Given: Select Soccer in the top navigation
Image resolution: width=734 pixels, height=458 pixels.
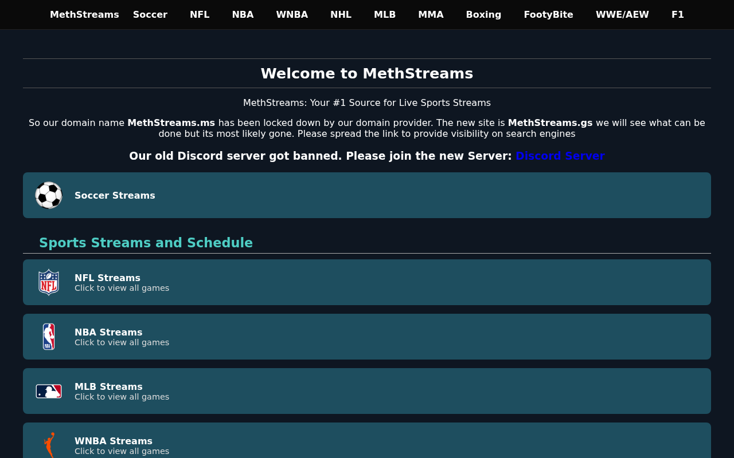Looking at the screenshot, I should (x=150, y=15).
